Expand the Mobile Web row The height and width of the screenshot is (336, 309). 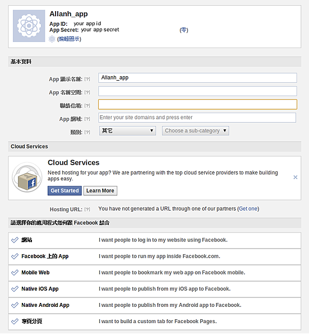coord(155,273)
